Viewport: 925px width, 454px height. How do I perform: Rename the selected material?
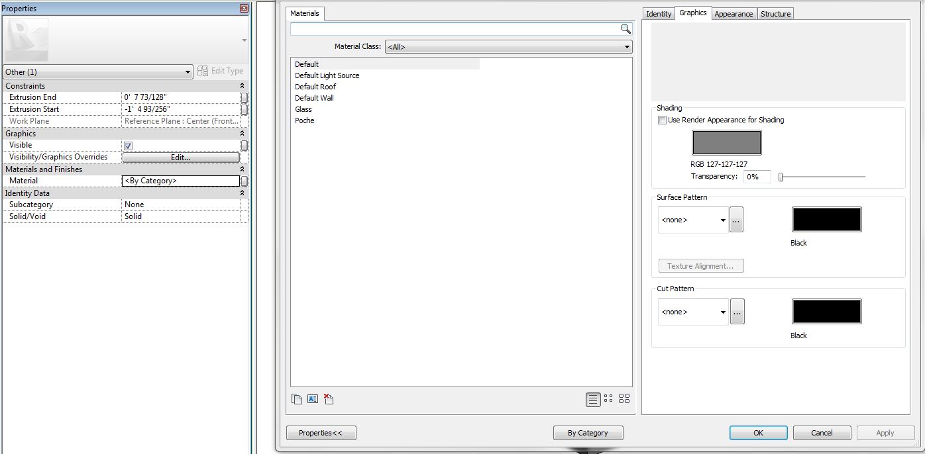click(313, 398)
